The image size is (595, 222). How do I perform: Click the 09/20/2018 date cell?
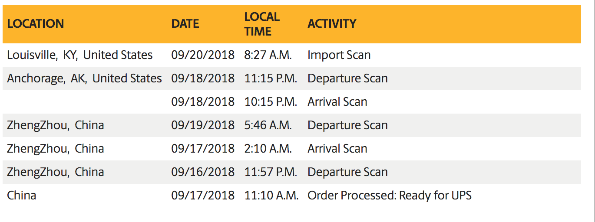[x=203, y=55]
